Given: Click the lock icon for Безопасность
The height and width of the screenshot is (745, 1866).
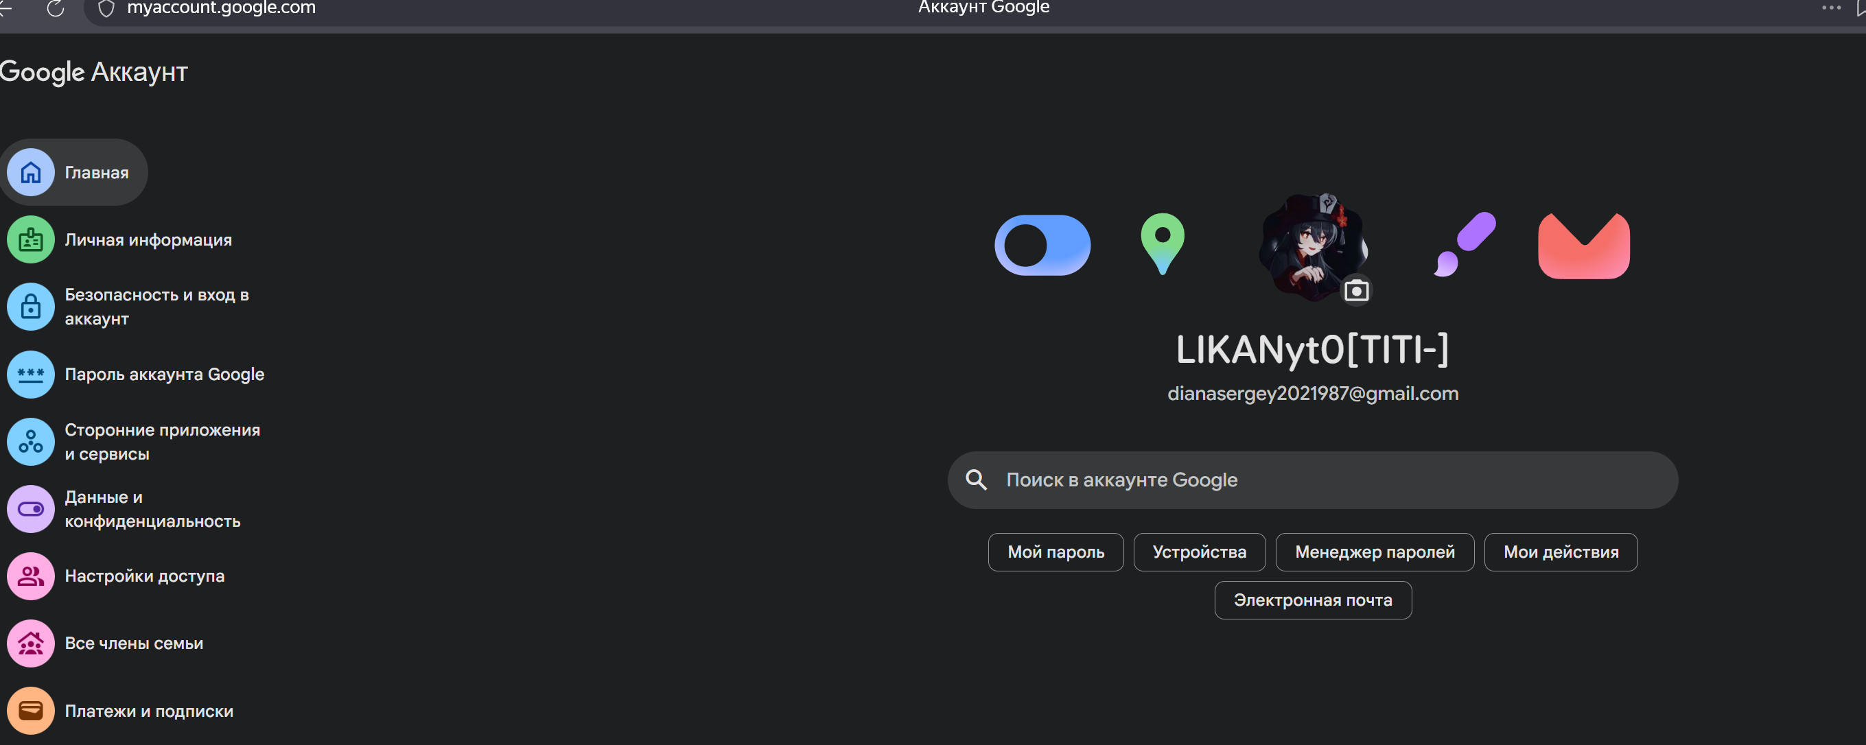Looking at the screenshot, I should coord(30,307).
